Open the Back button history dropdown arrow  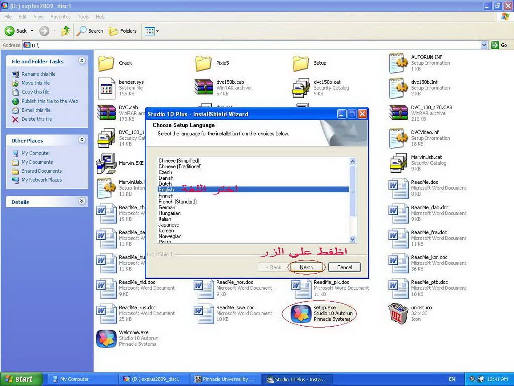(x=32, y=31)
